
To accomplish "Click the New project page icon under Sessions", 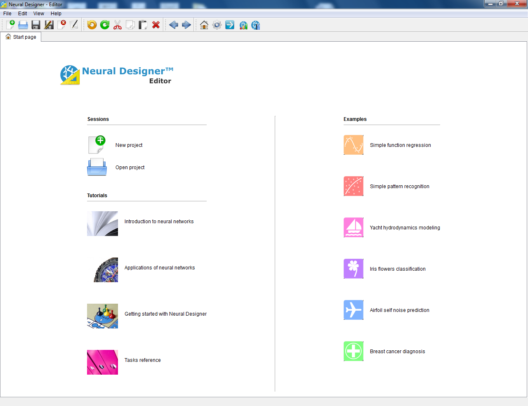I will point(97,145).
